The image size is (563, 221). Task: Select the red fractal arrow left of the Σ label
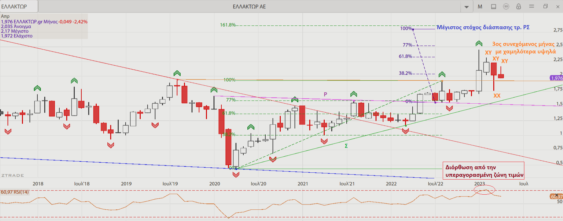click(x=324, y=141)
